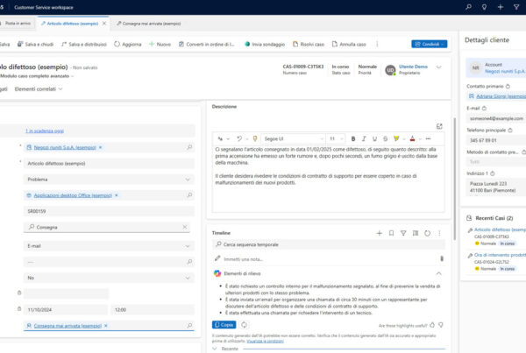The height and width of the screenshot is (353, 526).
Task: Apply the red font color
Action: coord(412,138)
